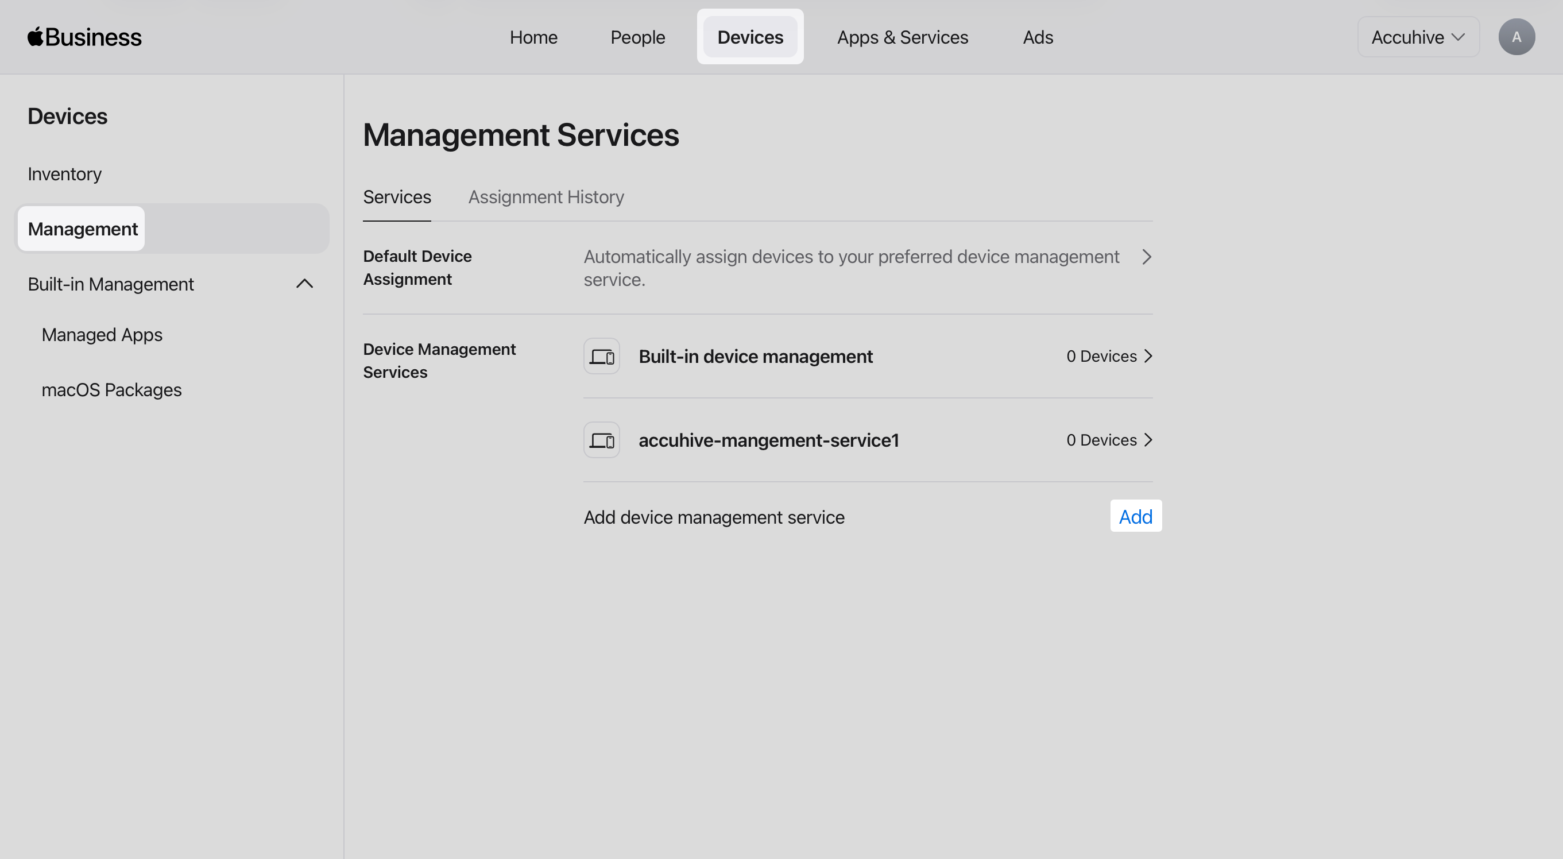Open Inventory in the sidebar

[64, 174]
